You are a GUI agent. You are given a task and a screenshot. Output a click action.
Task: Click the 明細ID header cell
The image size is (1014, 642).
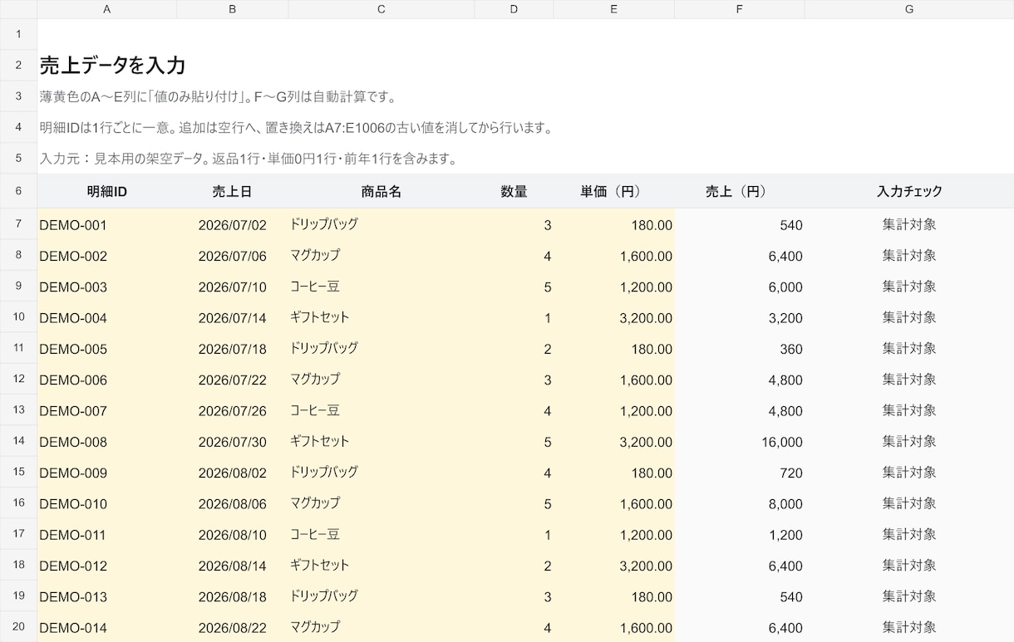pos(107,192)
